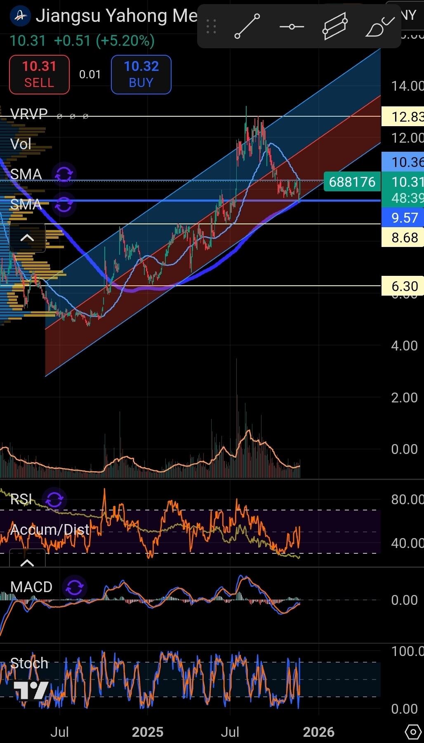Viewport: 424px width, 743px height.
Task: Click the purple refresh icon beside upper SMA
Action: 64,174
